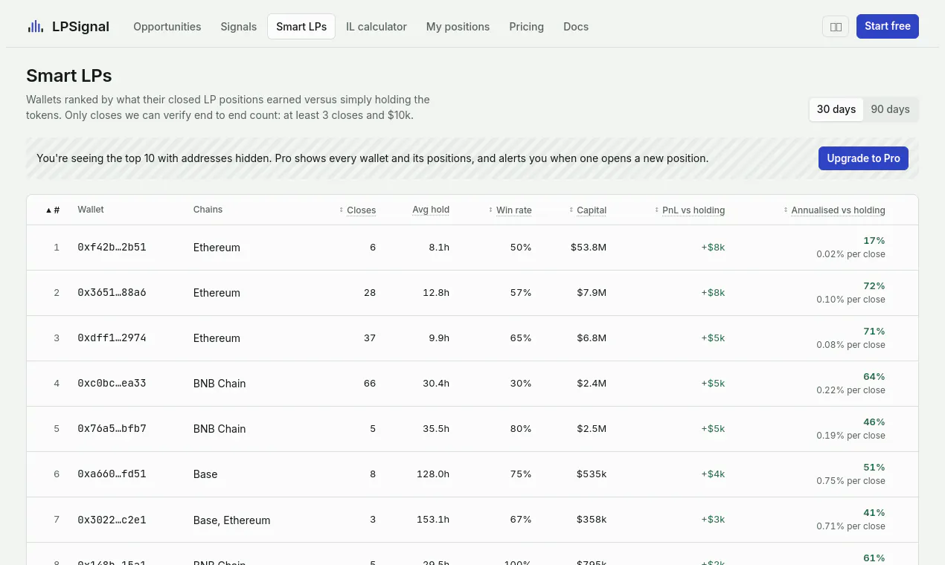Select wallet 0x3651…88a6
Image resolution: width=945 pixels, height=565 pixels.
click(112, 293)
